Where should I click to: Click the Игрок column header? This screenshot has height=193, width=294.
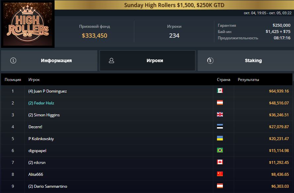point(34,80)
